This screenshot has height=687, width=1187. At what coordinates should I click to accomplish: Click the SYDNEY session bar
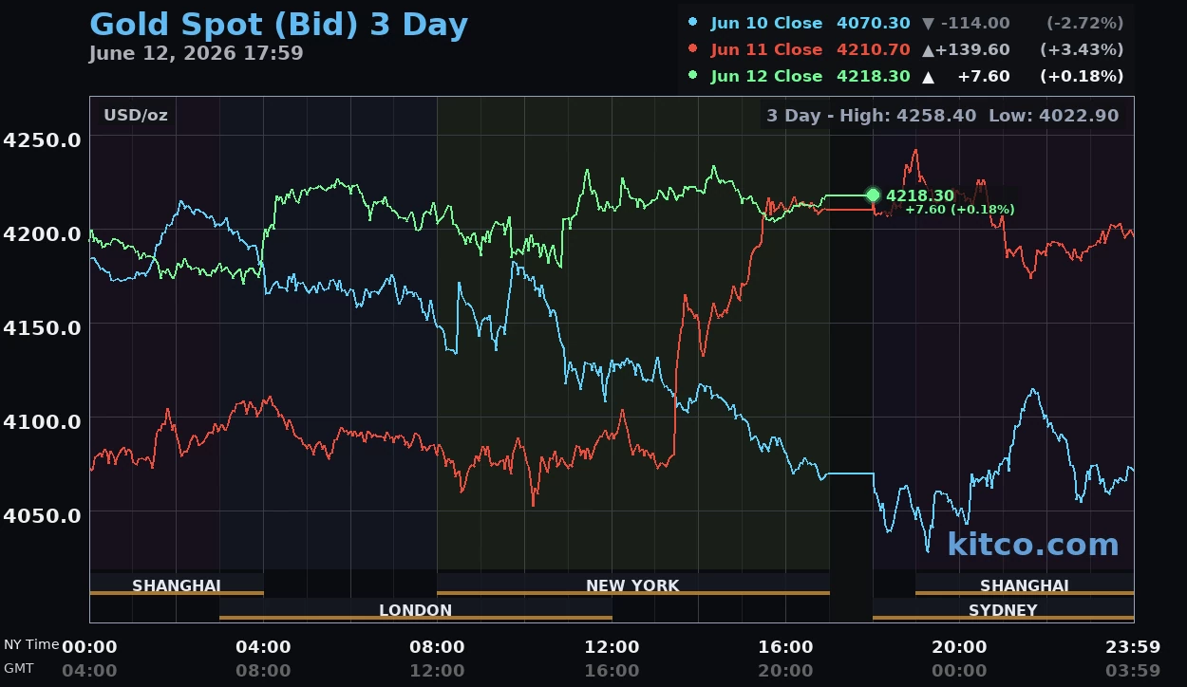1003,609
